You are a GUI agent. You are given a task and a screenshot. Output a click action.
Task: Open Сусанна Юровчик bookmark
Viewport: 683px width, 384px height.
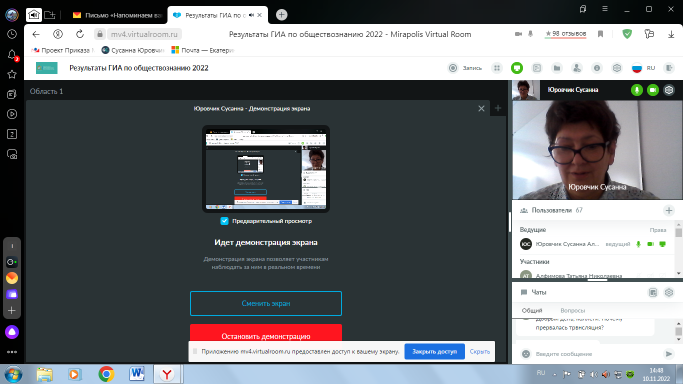[133, 50]
